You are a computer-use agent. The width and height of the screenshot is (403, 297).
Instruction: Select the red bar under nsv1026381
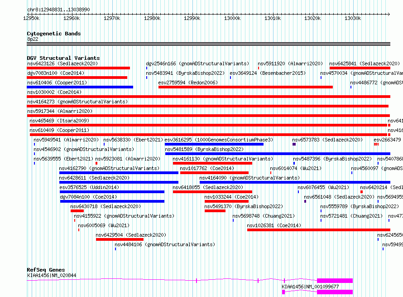[319, 230]
